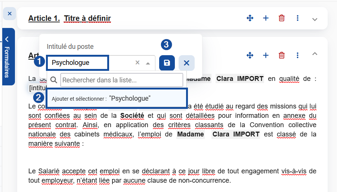Viewport: 337px width, 192px height.
Task: Click the move icon of the second article
Action: click(x=250, y=55)
